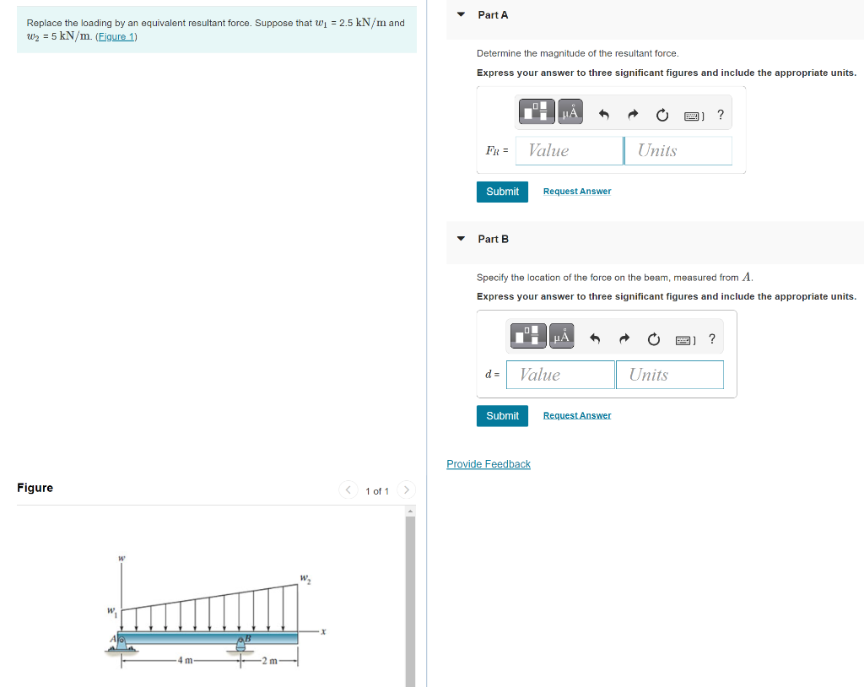Collapse the Part B section
864x687 pixels.
[x=460, y=239]
